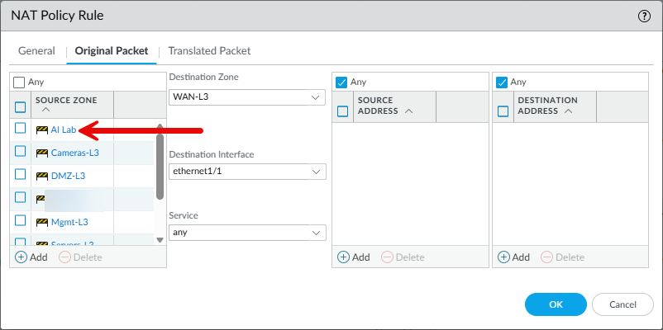Check the AI Lab row checkbox
663x330 pixels.
(21, 128)
